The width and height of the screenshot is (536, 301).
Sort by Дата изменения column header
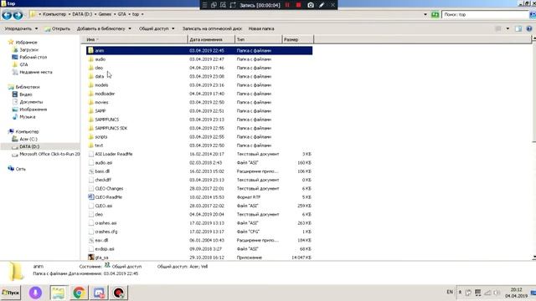tap(211, 39)
